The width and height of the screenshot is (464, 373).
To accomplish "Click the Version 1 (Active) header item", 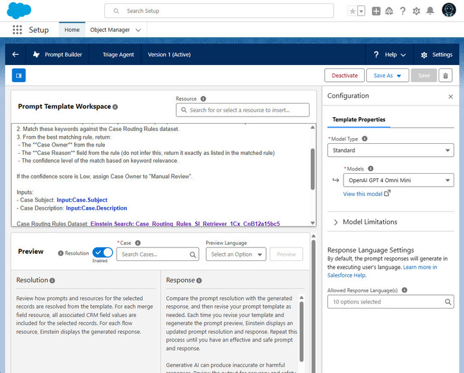I will click(x=169, y=55).
